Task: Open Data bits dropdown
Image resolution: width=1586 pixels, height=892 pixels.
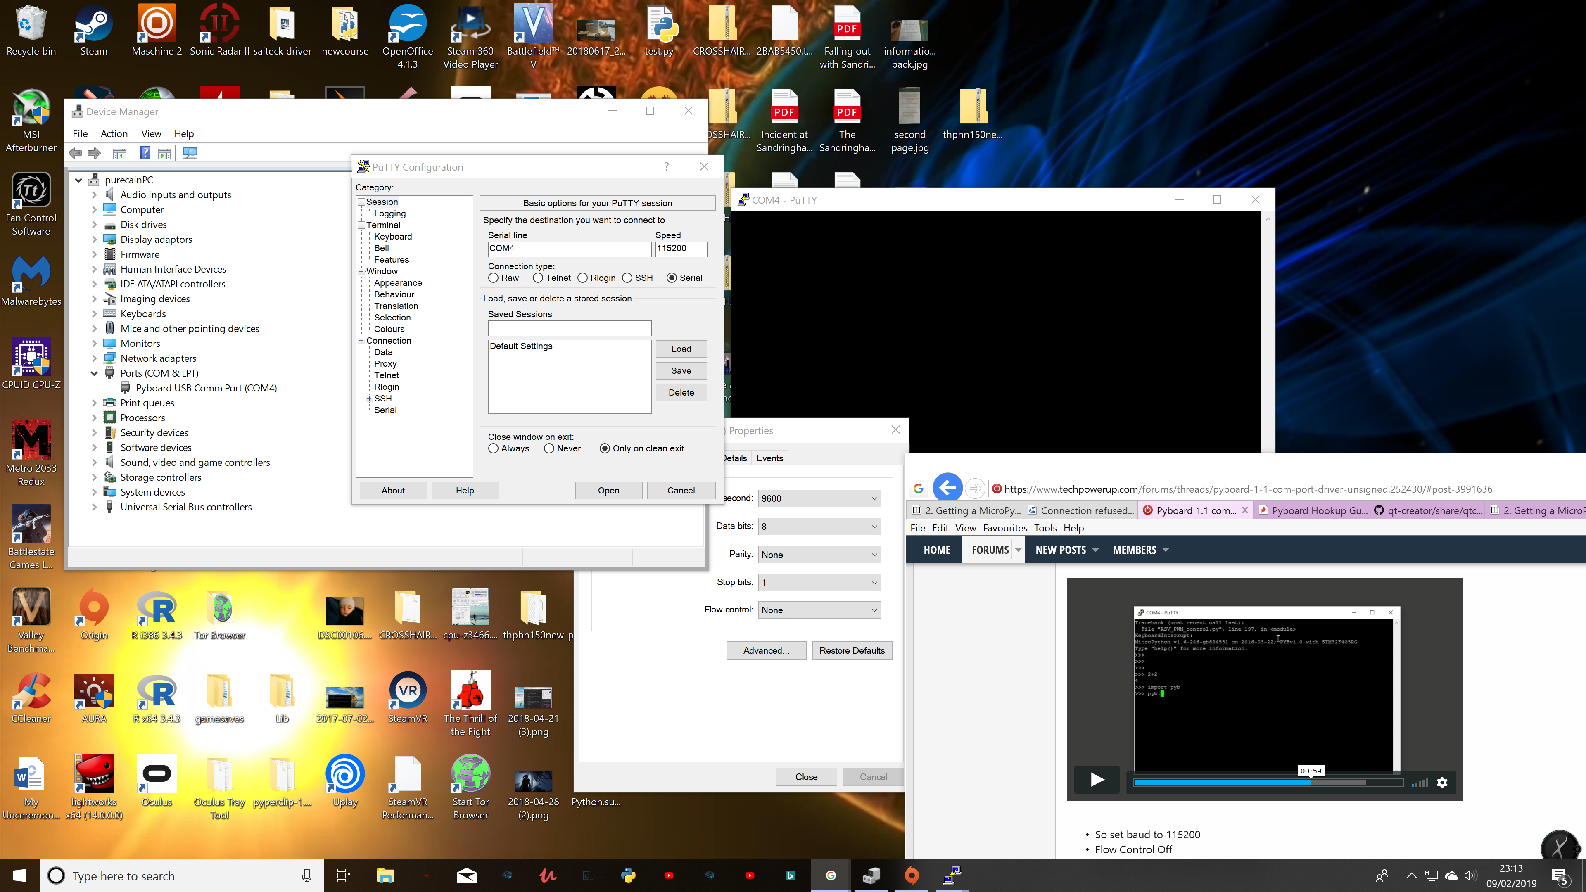Action: 819,527
